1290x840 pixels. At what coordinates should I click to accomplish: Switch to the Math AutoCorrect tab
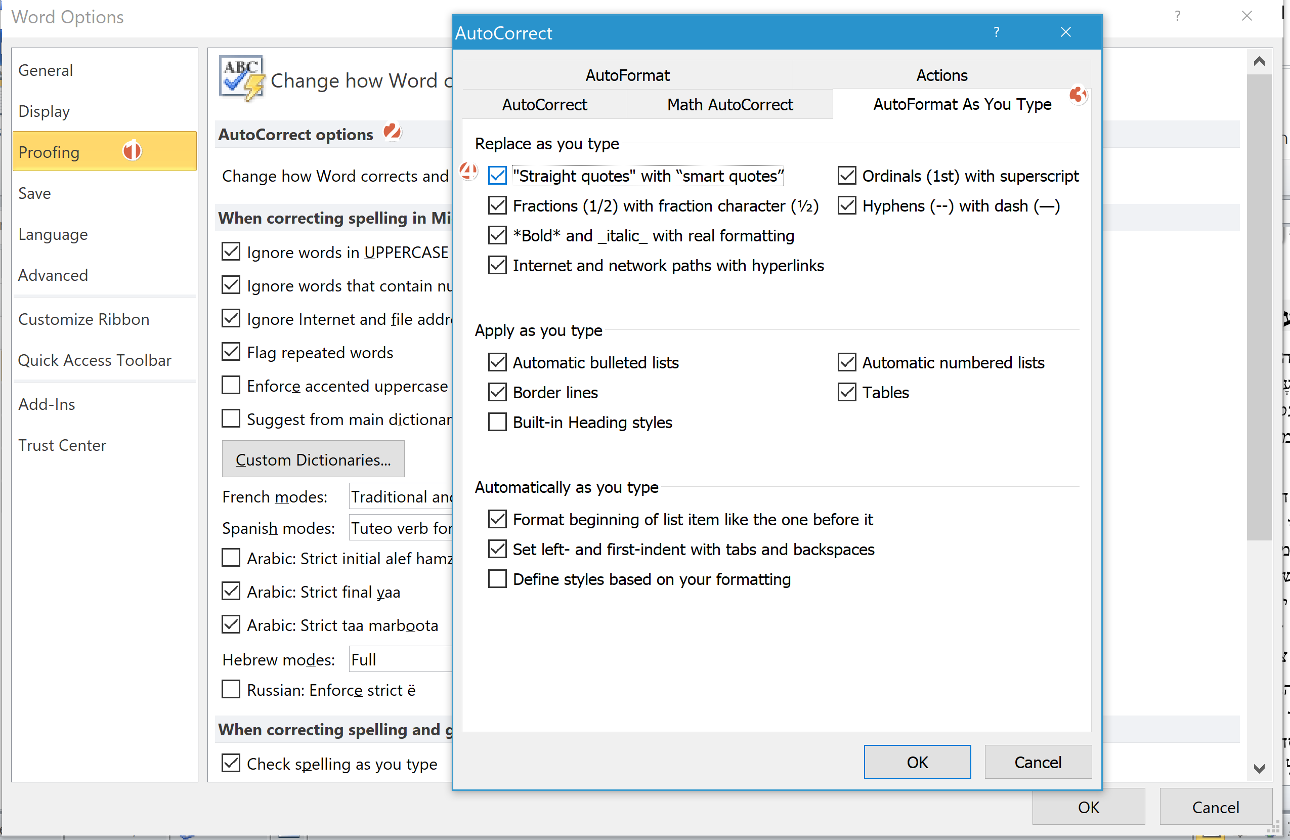pos(729,104)
